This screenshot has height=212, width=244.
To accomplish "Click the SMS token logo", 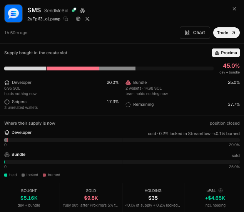I will coord(13,13).
